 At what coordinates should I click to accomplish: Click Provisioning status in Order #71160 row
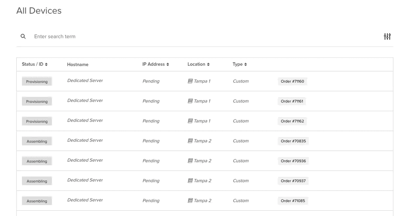click(x=37, y=81)
